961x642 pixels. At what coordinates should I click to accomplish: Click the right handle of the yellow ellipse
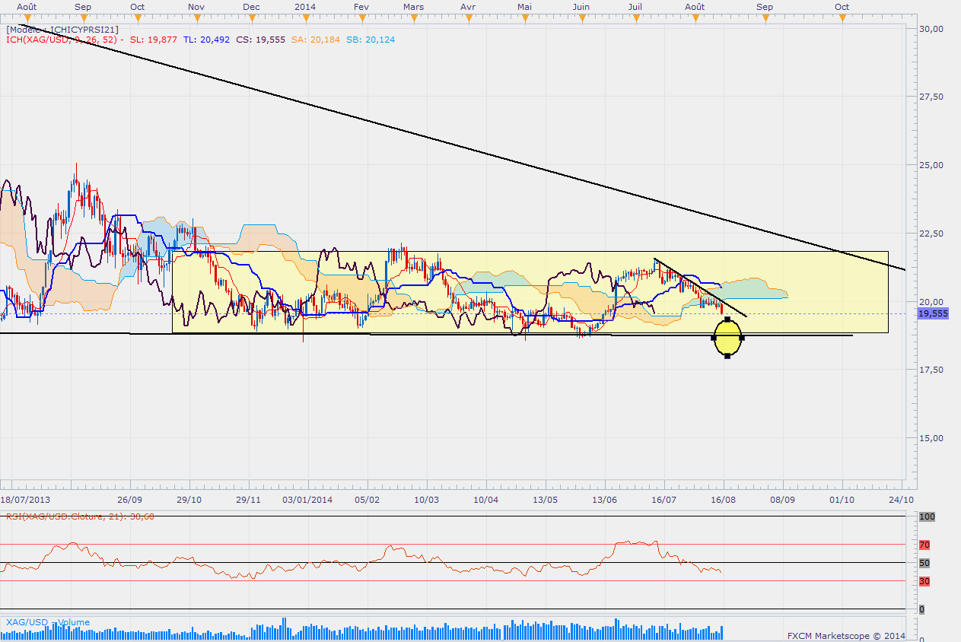[742, 338]
